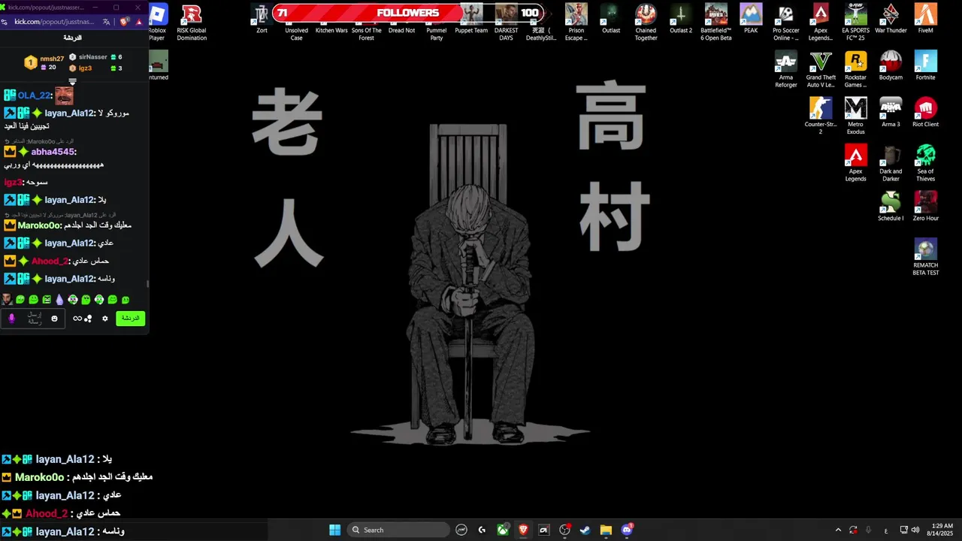This screenshot has height=541, width=962.
Task: Open the Zero Hour desktop shortcut
Action: click(x=925, y=206)
